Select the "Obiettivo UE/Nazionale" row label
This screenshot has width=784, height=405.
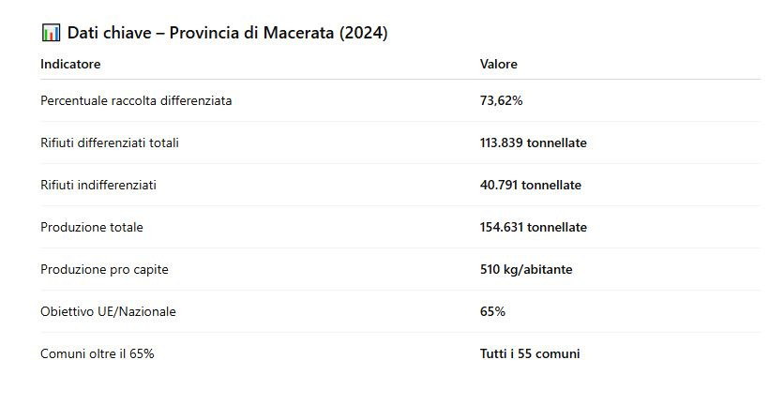108,311
